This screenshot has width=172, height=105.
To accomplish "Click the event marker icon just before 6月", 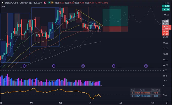I will click(83, 66).
